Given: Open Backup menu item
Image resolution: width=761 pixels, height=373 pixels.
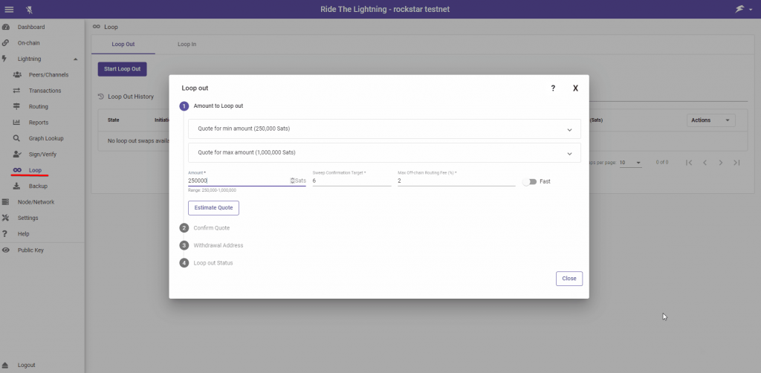Looking at the screenshot, I should click(38, 186).
